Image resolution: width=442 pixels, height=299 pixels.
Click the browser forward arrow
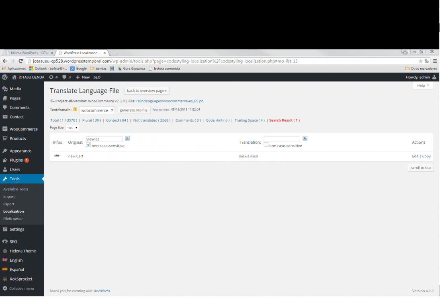(13, 61)
